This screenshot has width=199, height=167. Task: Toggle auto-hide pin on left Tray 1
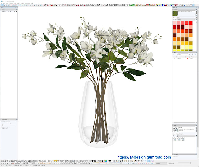pos(16,7)
